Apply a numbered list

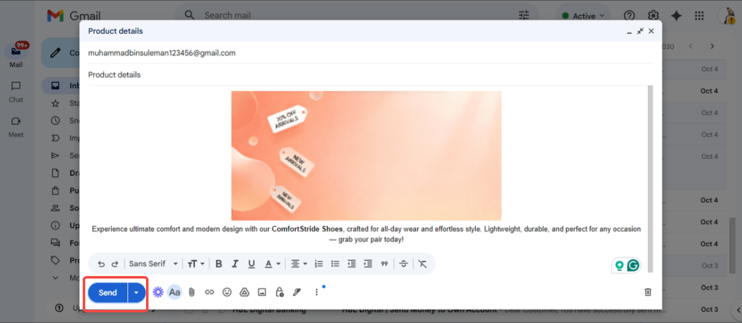(319, 264)
